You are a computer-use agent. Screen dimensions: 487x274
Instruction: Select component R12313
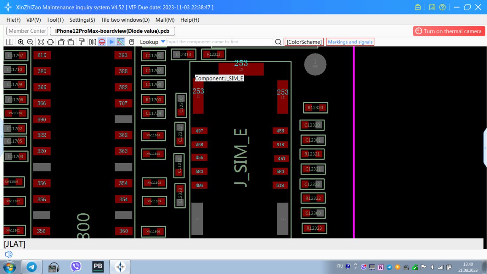coord(213,54)
